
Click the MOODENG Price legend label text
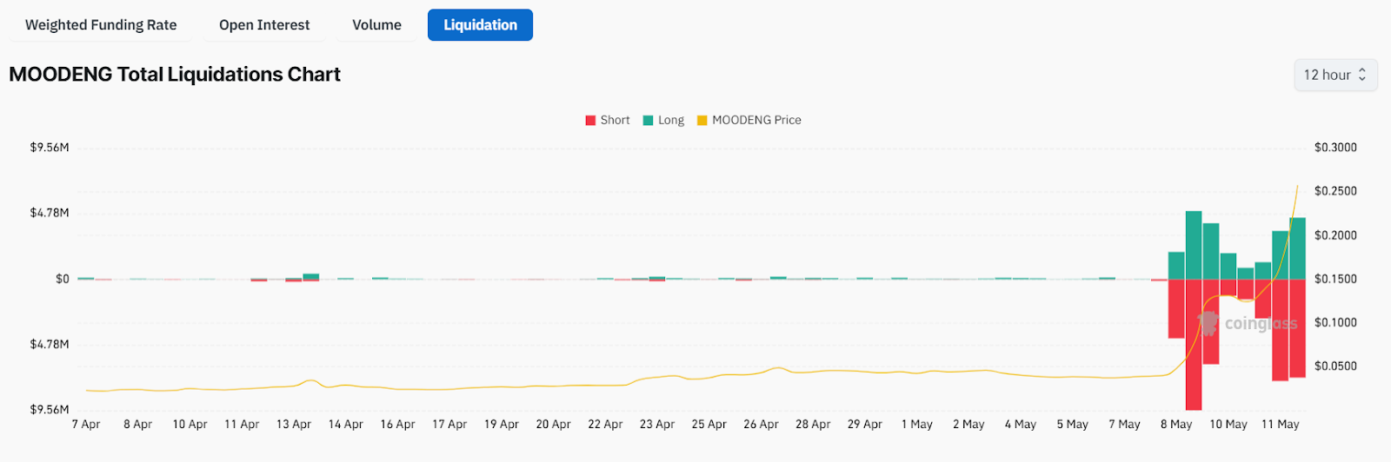pyautogui.click(x=756, y=121)
